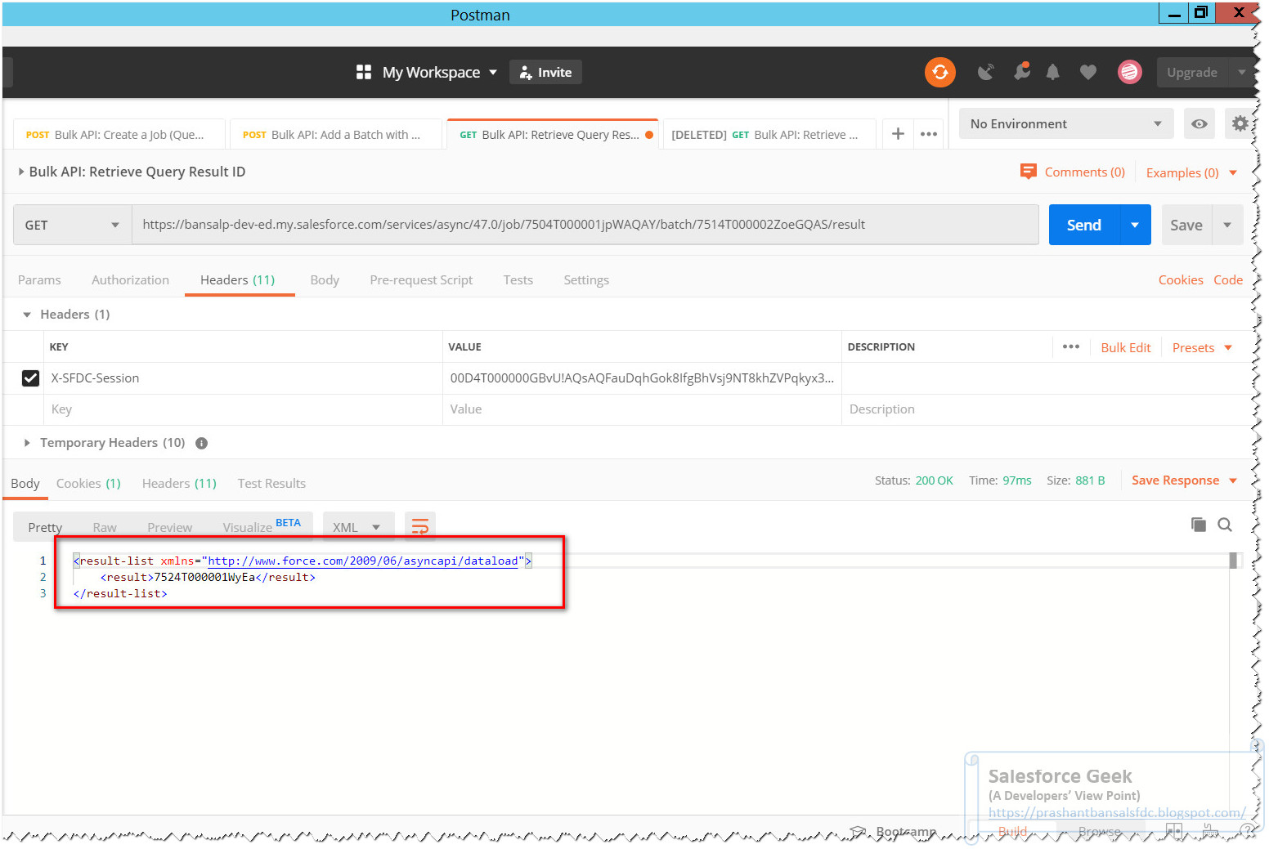Open the Cookies link

pyautogui.click(x=1180, y=279)
